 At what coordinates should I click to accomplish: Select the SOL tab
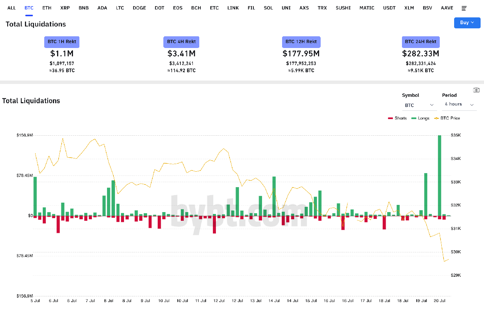[268, 8]
